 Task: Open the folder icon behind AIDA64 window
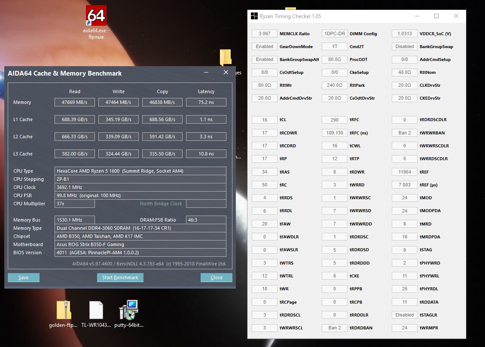(226, 57)
